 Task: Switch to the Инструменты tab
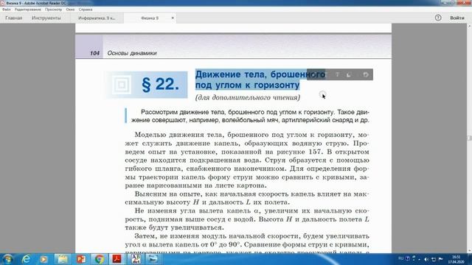(46, 18)
